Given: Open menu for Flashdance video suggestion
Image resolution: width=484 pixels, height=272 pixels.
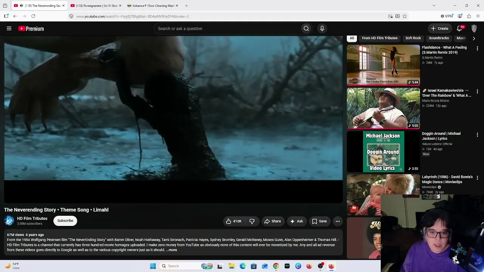Looking at the screenshot, I should 477,48.
